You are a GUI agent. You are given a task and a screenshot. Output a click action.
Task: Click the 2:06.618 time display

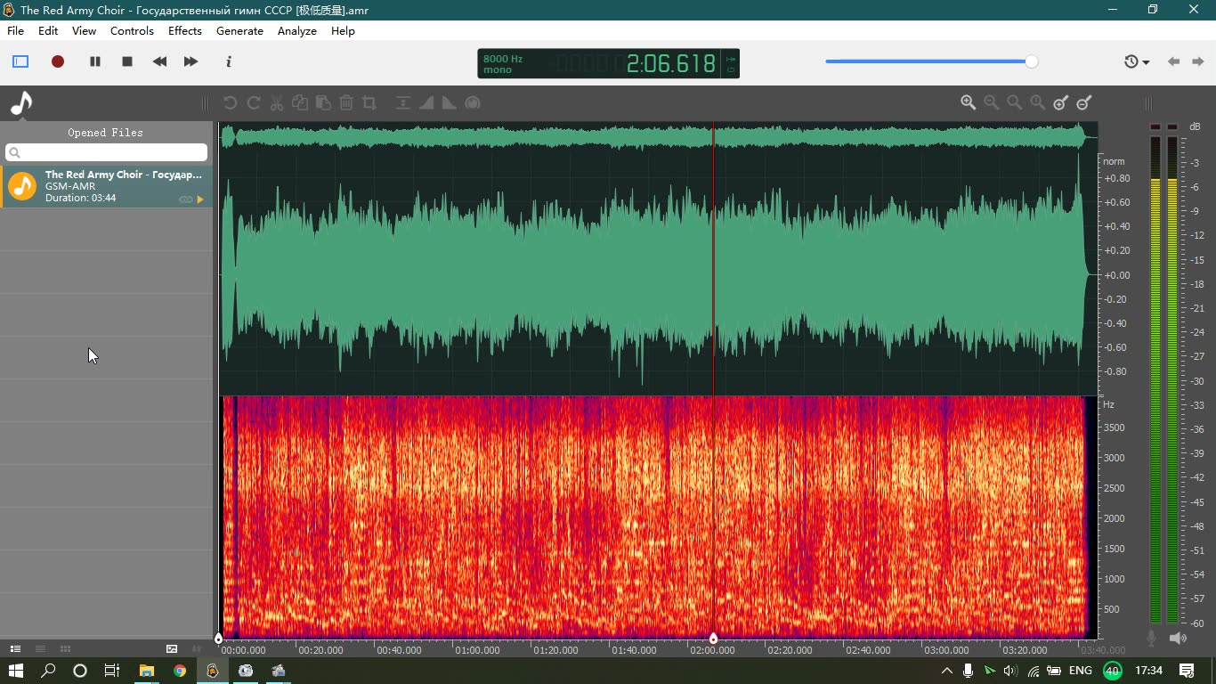671,63
